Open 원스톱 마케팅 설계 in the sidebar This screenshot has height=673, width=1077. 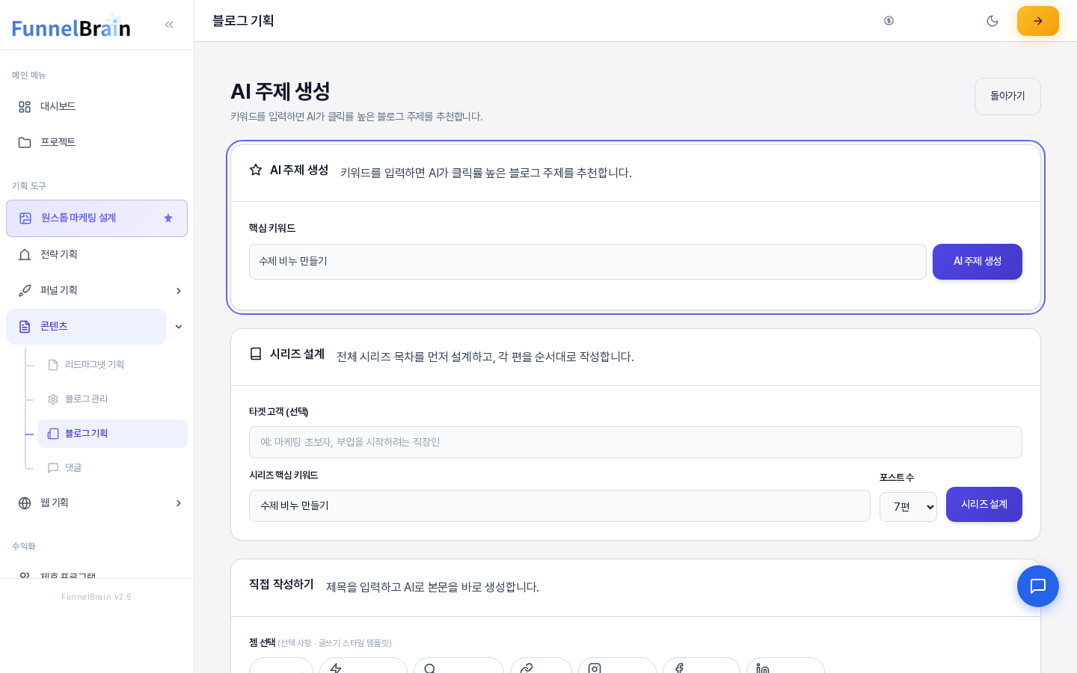pyautogui.click(x=96, y=218)
